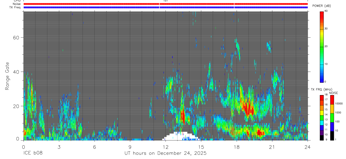Select the red 17-18 MHz block in TX FRQ legend

coord(322,98)
